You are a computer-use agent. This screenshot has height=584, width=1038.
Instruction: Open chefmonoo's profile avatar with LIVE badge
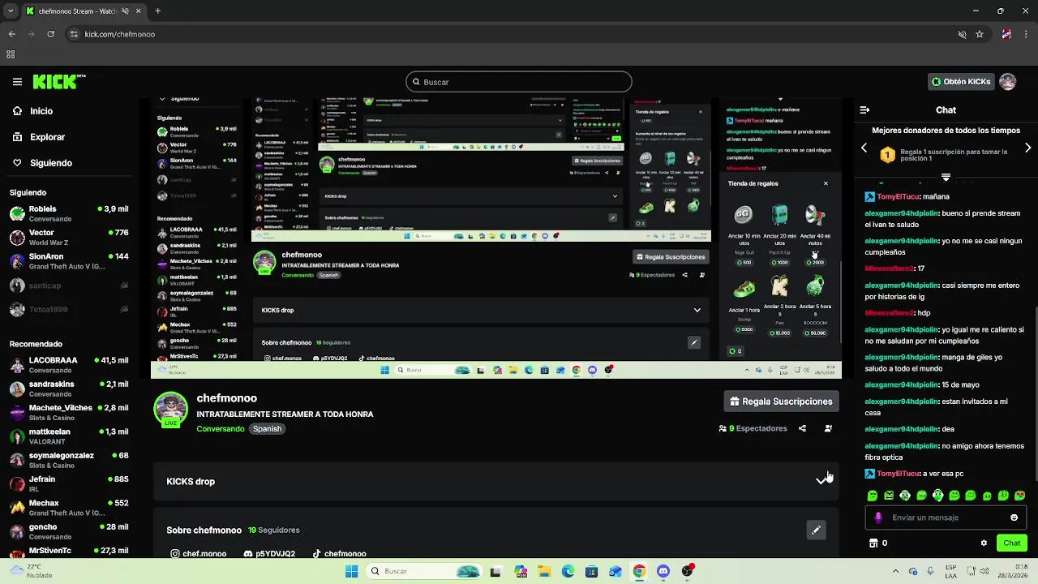tap(170, 410)
